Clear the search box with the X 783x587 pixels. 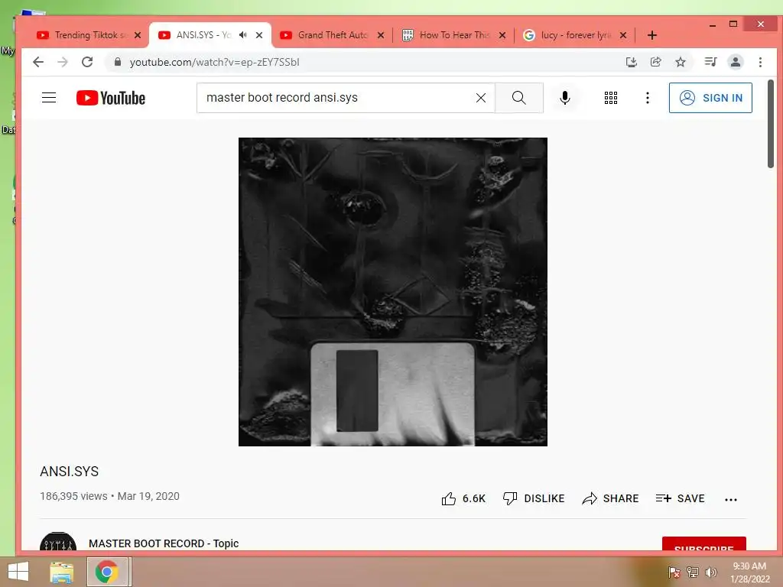pyautogui.click(x=481, y=98)
